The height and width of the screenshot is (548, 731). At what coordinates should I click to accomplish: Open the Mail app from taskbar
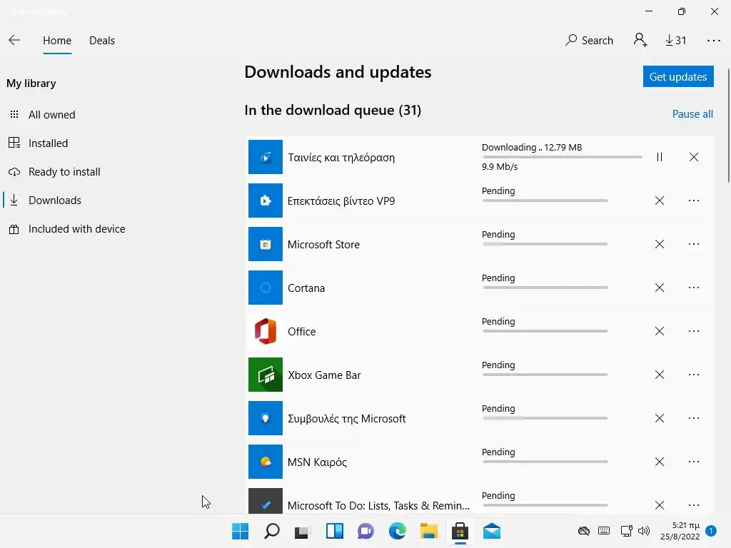491,531
